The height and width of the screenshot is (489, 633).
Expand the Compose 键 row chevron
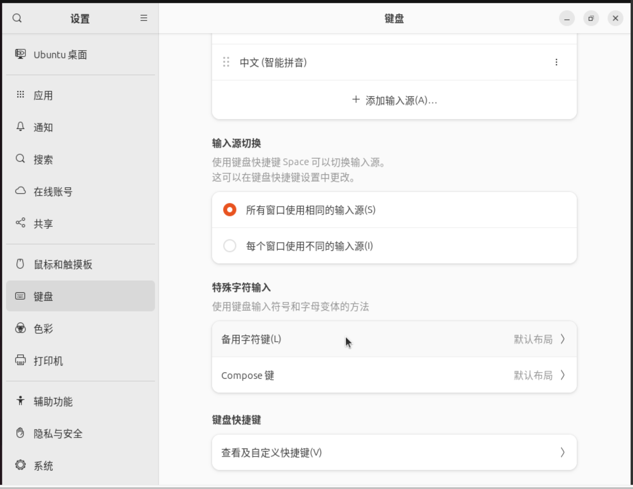(x=562, y=375)
